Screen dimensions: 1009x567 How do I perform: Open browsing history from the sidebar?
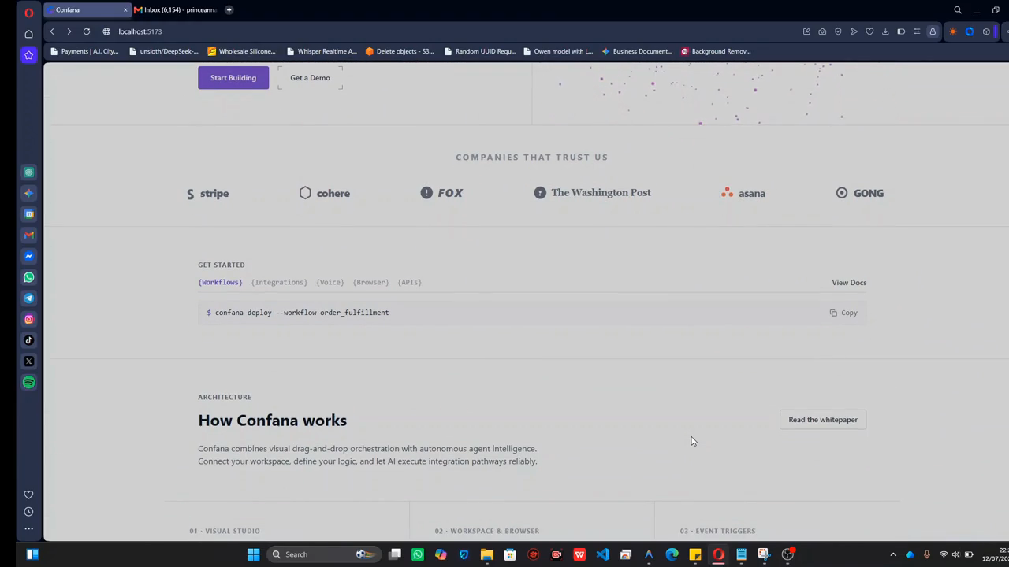[29, 512]
